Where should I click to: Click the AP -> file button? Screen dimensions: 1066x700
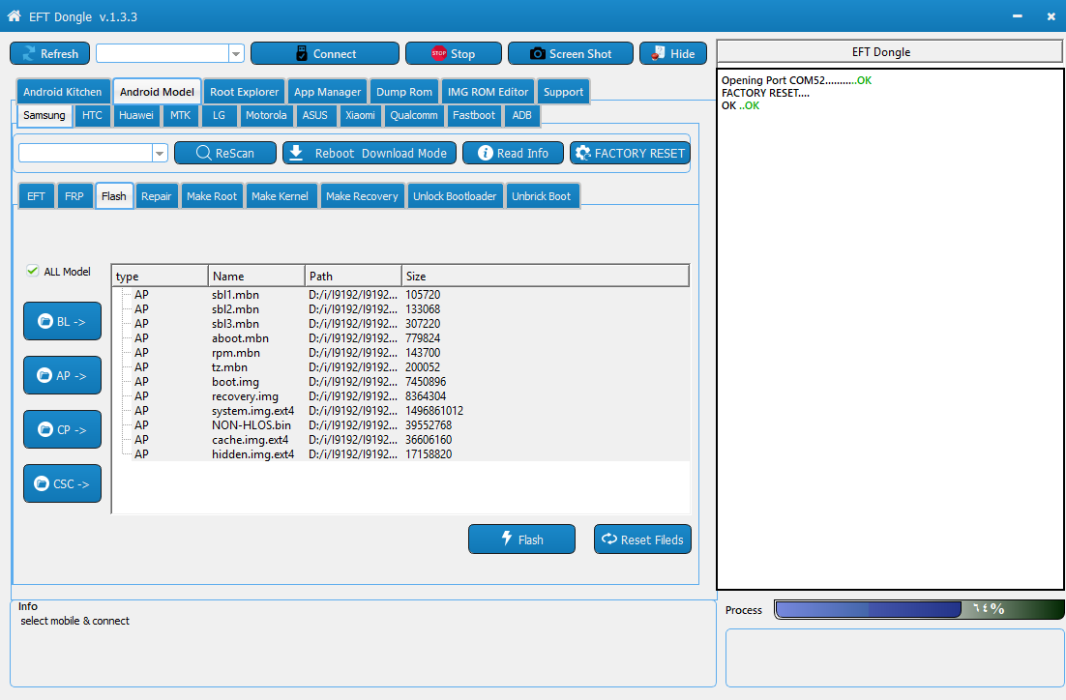click(x=62, y=375)
